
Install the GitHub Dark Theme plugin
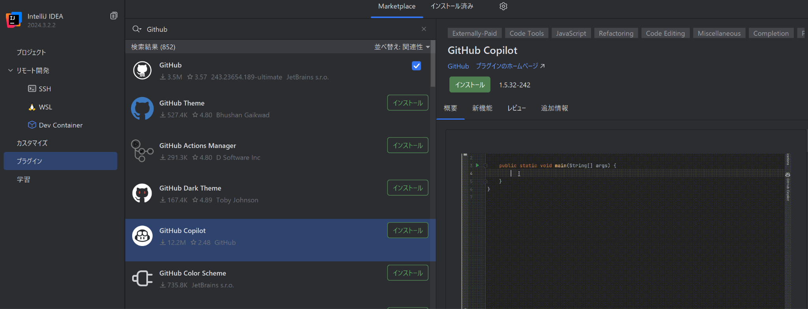click(x=408, y=188)
